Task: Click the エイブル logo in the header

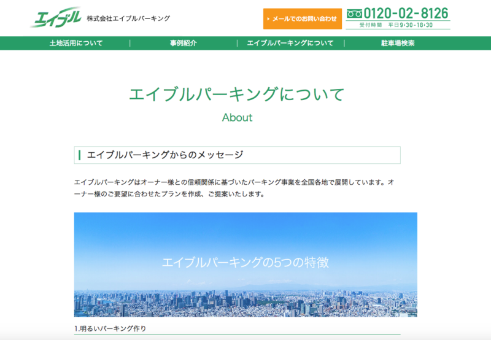Action: coord(55,17)
